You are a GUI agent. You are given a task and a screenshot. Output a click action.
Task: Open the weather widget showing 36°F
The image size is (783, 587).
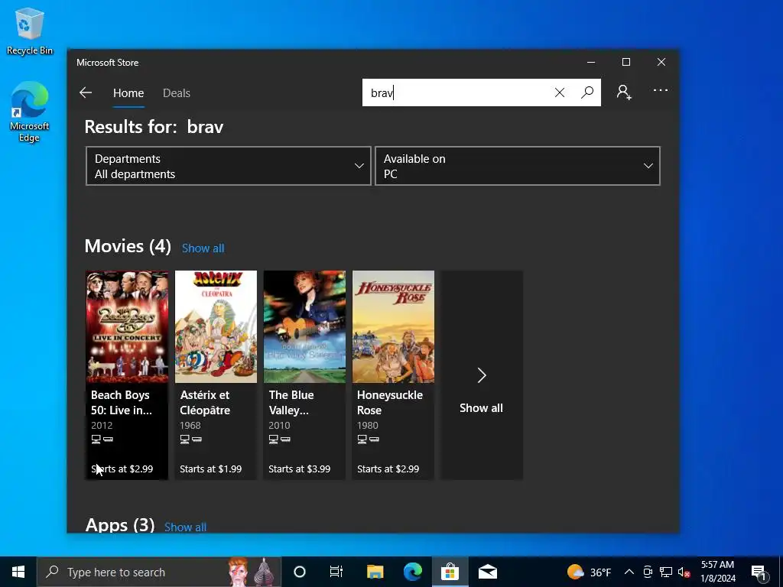[x=589, y=572]
